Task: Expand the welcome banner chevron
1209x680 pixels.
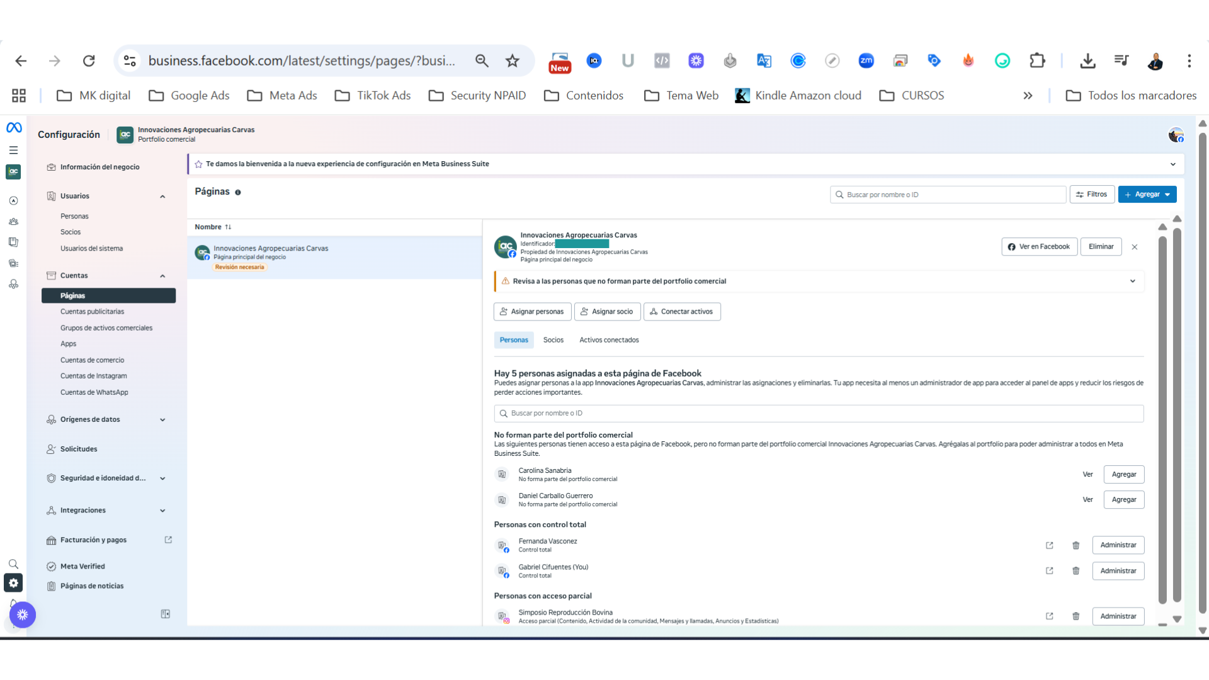Action: click(1173, 164)
